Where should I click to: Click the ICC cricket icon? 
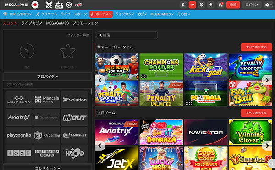tap(49, 5)
